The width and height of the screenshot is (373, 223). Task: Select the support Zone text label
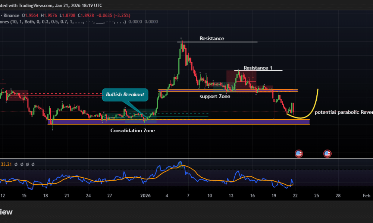[x=214, y=96]
